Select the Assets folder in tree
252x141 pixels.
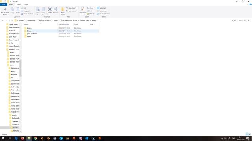pyautogui.click(x=15, y=128)
